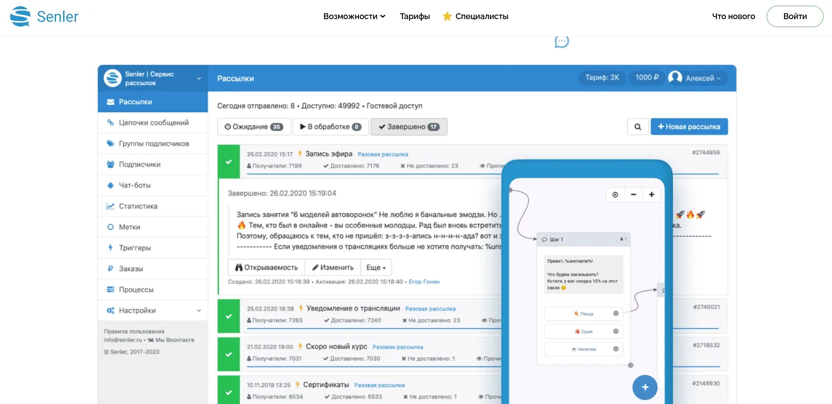832x404 pixels.
Task: Click the round blue add step button
Action: tap(645, 387)
